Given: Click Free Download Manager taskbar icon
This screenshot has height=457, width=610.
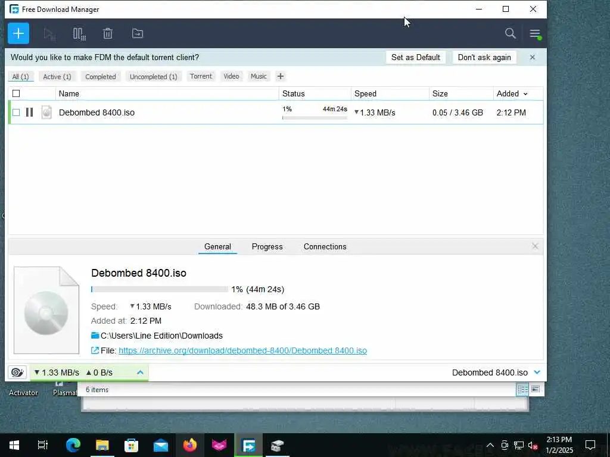Looking at the screenshot, I should 248,445.
